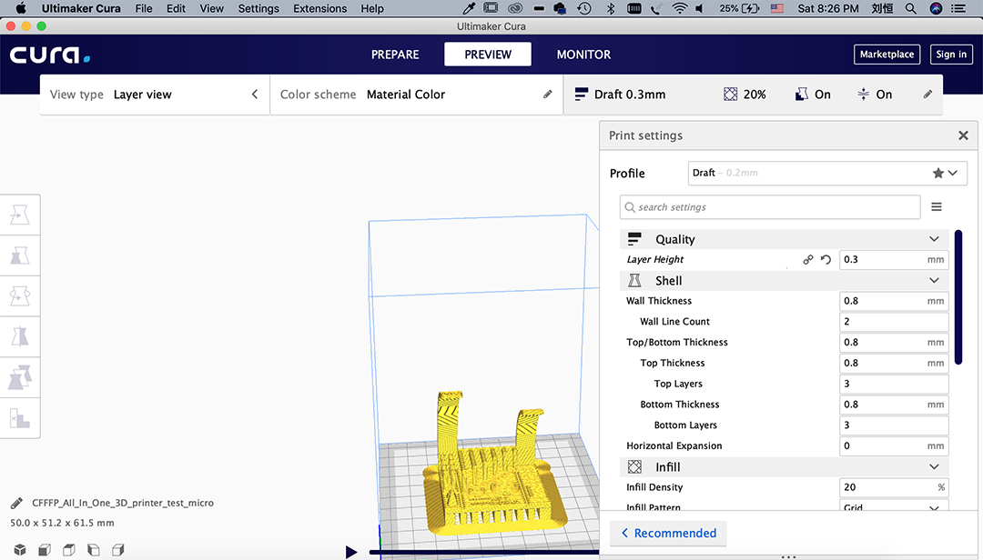Reset Layer Height with the revert arrow
The height and width of the screenshot is (560, 983).
[826, 259]
